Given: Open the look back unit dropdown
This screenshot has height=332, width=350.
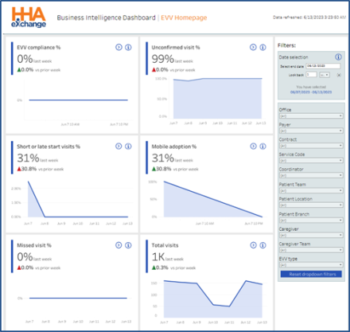Looking at the screenshot, I should tap(325, 75).
